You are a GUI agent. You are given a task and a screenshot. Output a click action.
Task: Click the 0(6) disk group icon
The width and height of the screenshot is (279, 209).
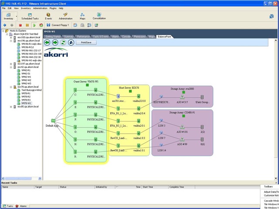tap(202, 139)
